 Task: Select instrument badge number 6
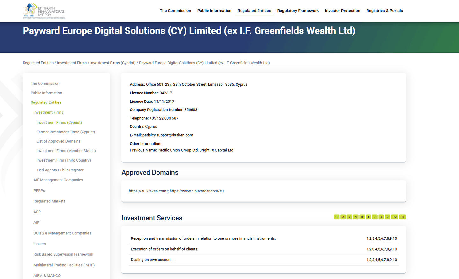[x=368, y=217]
